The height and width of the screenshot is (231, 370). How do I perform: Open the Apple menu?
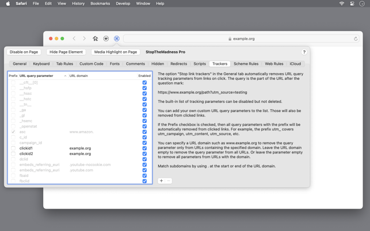coord(8,3)
